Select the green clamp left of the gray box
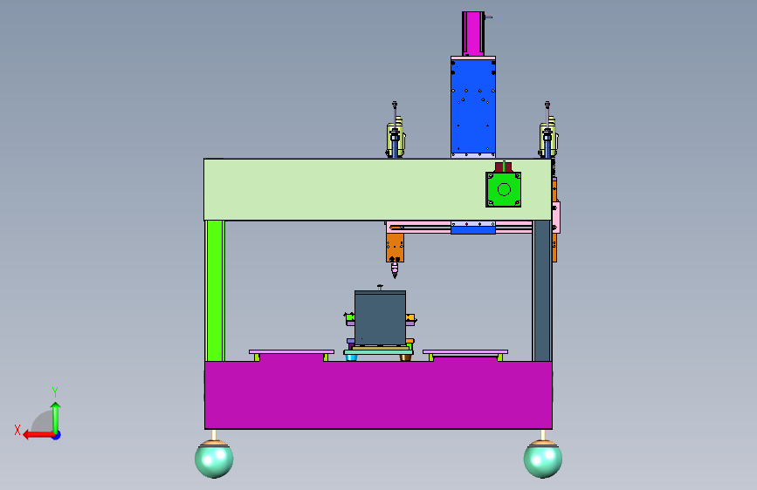 pos(349,316)
